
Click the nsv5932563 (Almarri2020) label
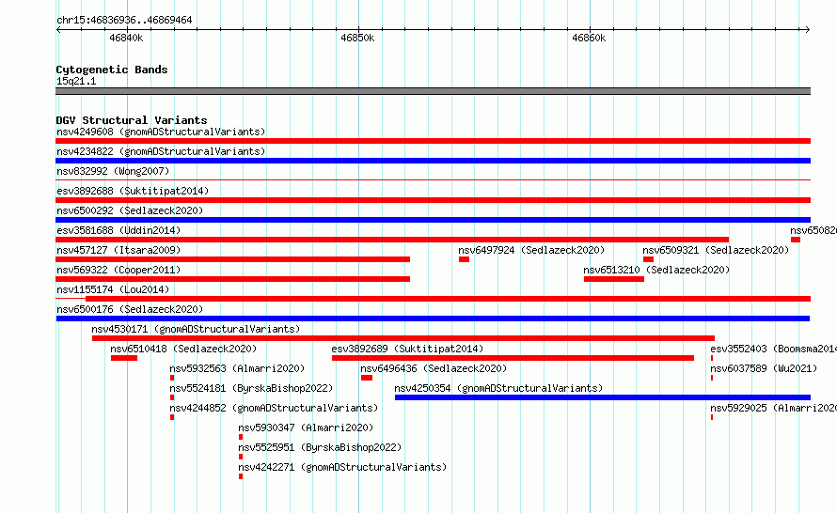[237, 368]
